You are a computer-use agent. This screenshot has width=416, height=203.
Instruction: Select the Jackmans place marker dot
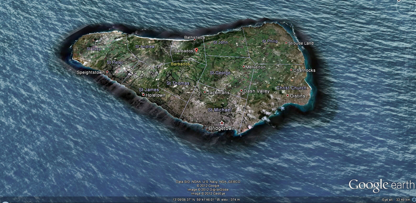(x=205, y=92)
